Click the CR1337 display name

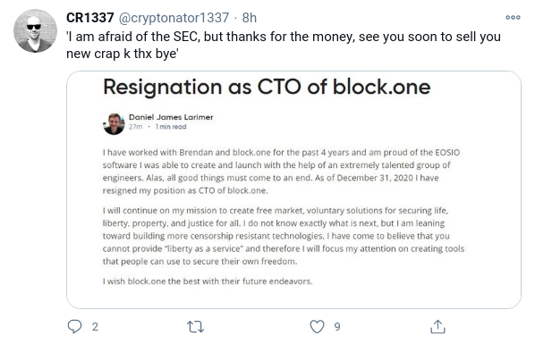click(x=90, y=18)
